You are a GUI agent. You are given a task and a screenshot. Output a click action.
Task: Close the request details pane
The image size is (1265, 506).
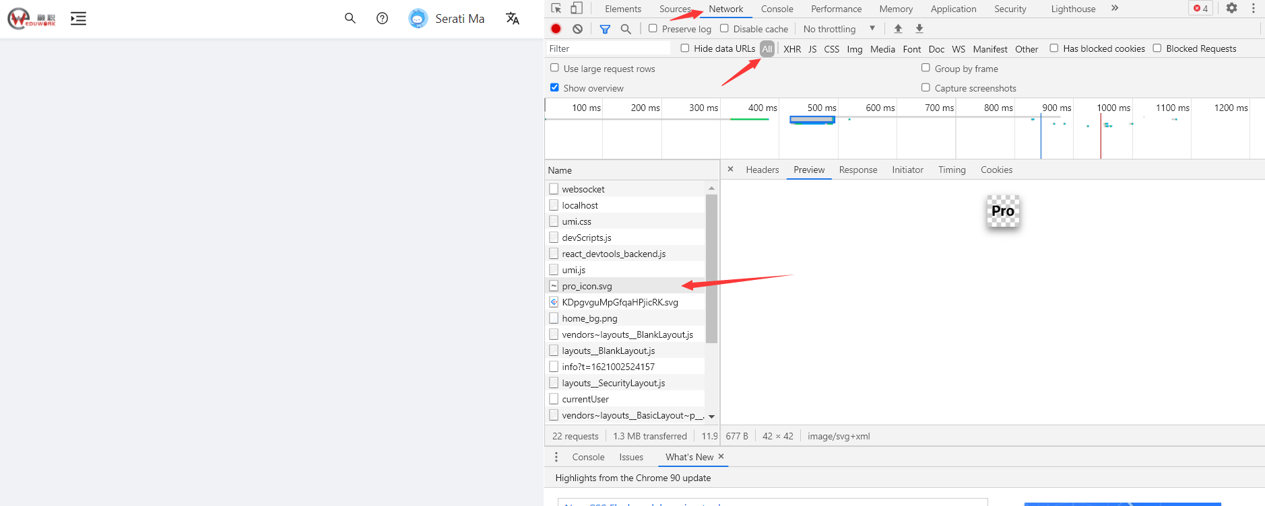[730, 169]
